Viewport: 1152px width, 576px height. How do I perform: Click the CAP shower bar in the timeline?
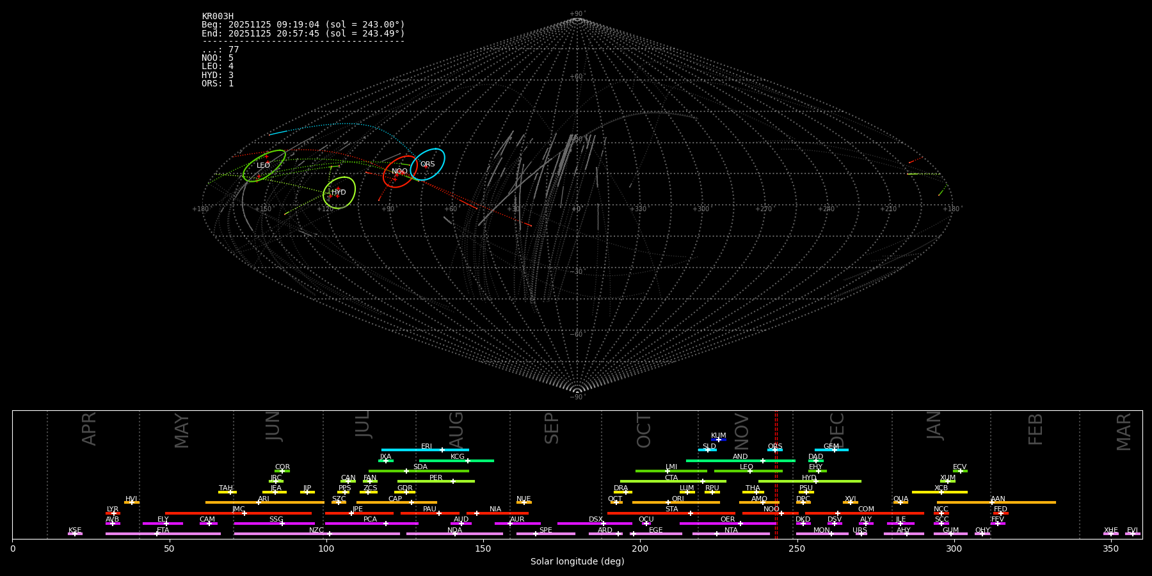click(397, 502)
